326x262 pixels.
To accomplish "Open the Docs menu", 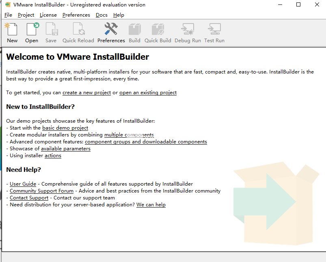I will click(x=101, y=15).
